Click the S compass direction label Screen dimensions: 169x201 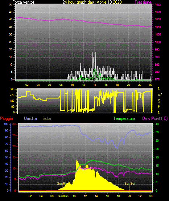point(159,101)
